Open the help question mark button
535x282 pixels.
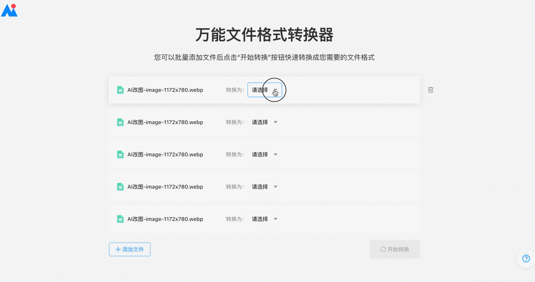pos(526,258)
